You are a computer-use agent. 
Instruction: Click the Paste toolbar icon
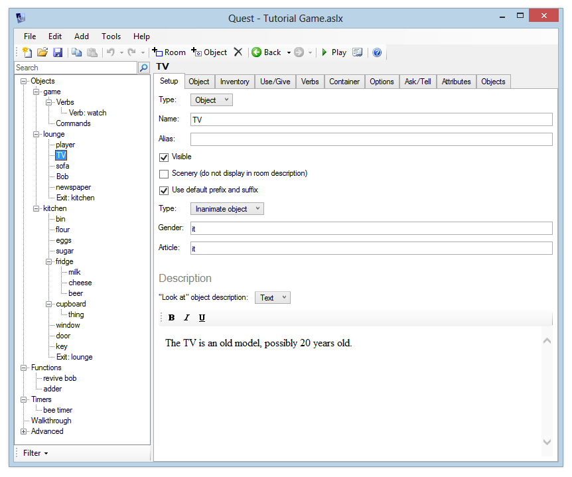coord(92,52)
